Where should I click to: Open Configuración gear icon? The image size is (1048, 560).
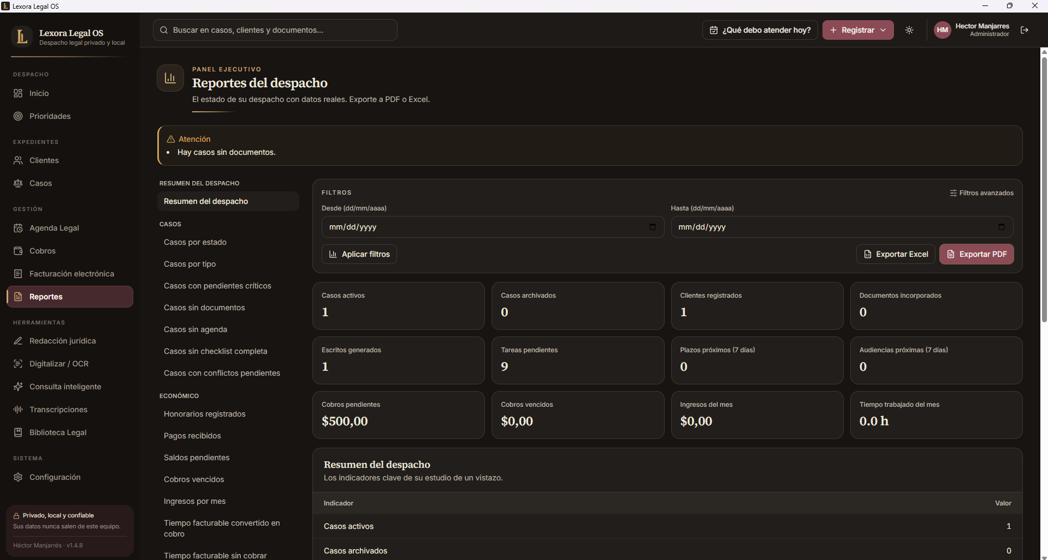[x=18, y=477]
